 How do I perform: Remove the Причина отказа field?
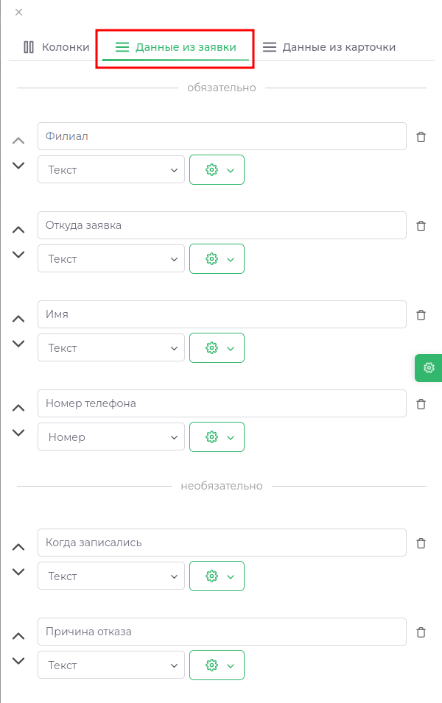click(x=421, y=632)
